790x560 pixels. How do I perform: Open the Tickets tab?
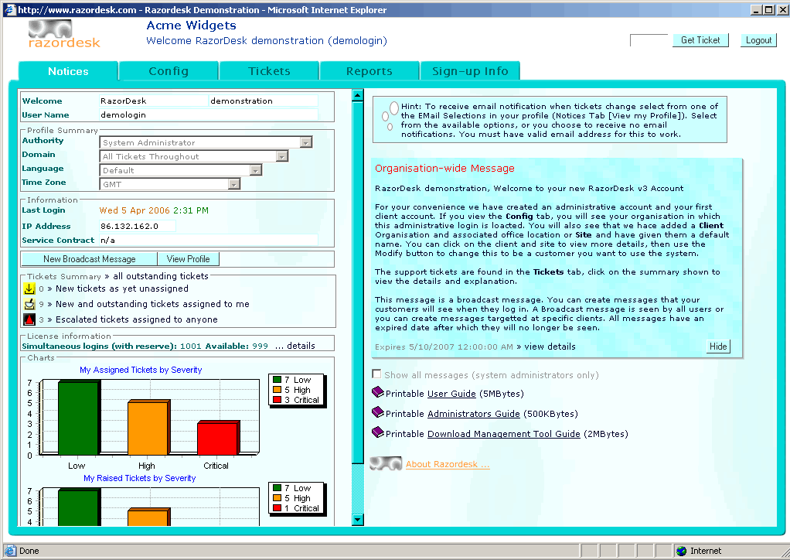point(269,71)
